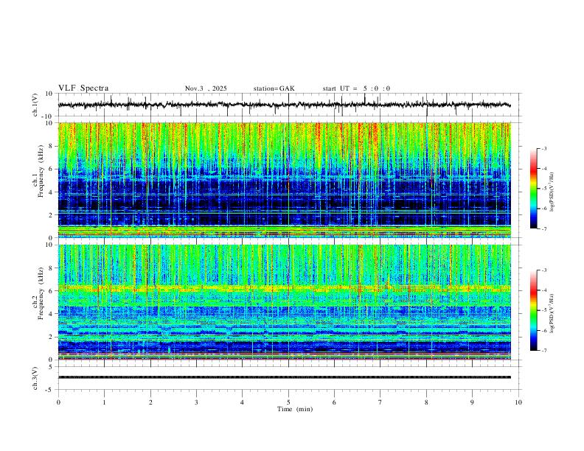Click the "6" tick on the time axis

(334, 402)
